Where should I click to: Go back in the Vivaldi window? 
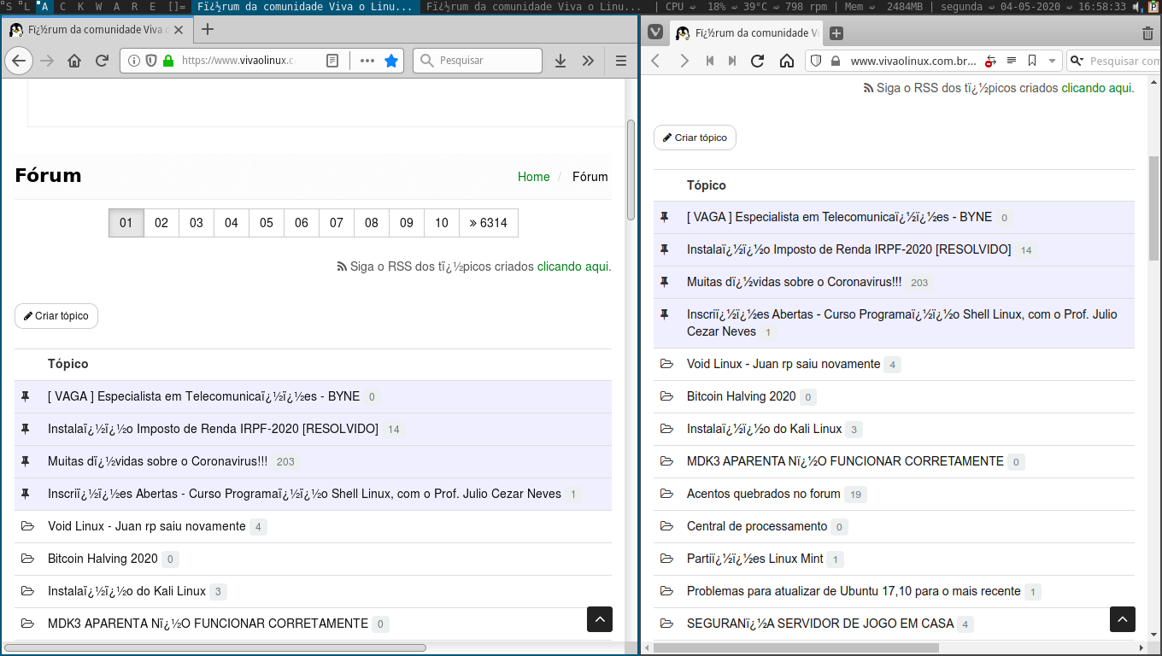[655, 61]
